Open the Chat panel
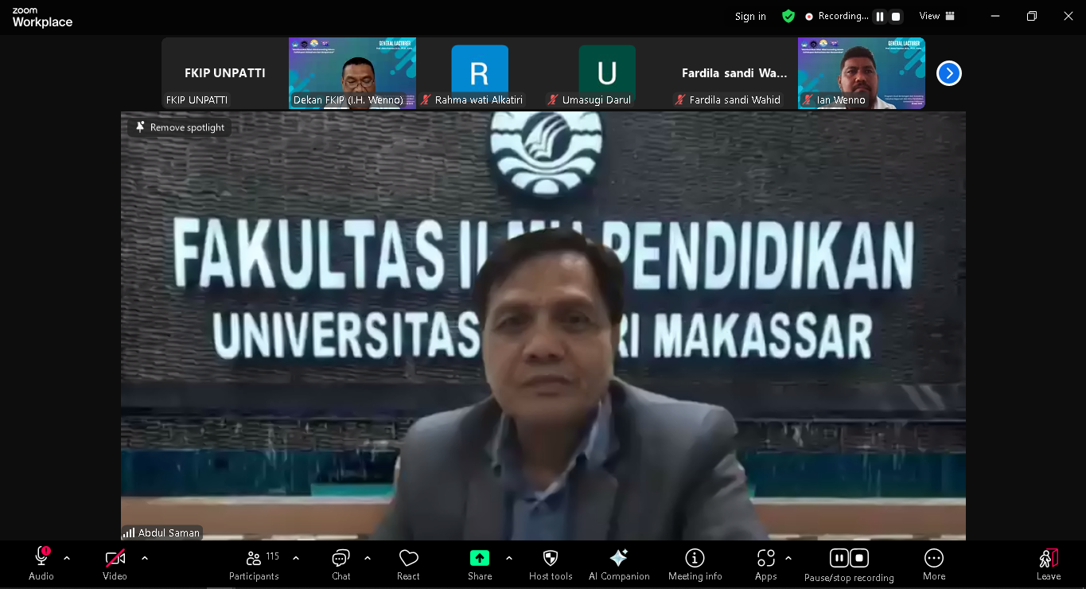This screenshot has width=1086, height=589. [x=341, y=559]
